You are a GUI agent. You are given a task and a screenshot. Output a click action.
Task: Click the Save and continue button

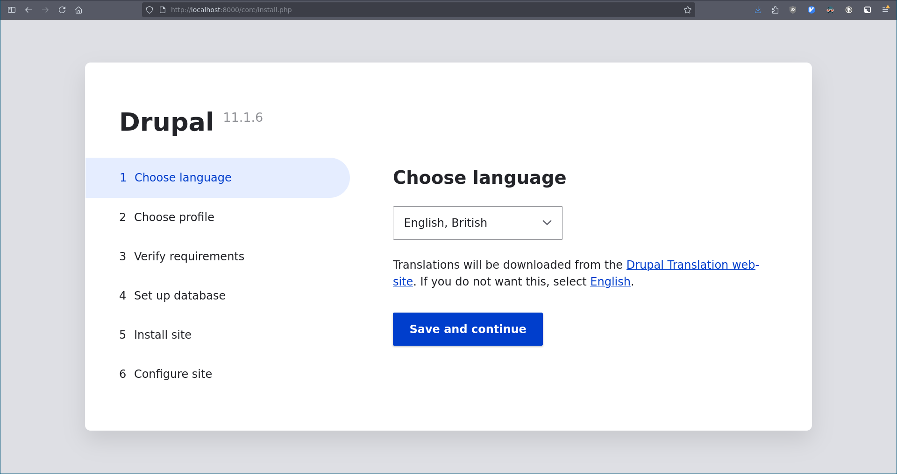coord(468,329)
